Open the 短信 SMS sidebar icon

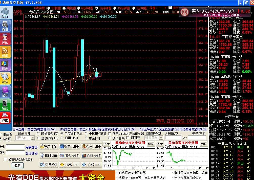point(5,105)
